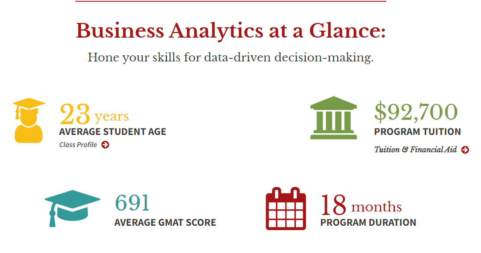Screen dimensions: 481x253
Task: Click the Average GMAT Score label
Action: 165,223
